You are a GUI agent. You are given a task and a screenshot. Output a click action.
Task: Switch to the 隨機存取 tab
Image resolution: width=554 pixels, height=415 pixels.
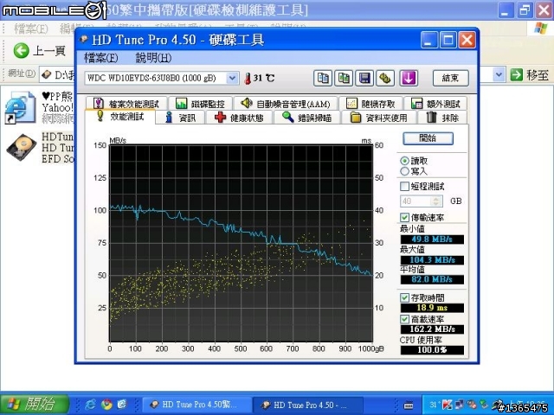tap(370, 104)
